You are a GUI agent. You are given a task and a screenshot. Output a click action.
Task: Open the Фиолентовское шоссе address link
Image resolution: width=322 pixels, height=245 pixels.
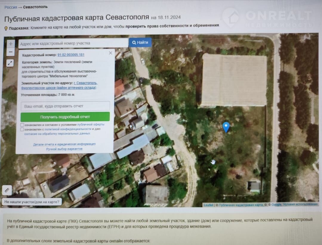58,88
